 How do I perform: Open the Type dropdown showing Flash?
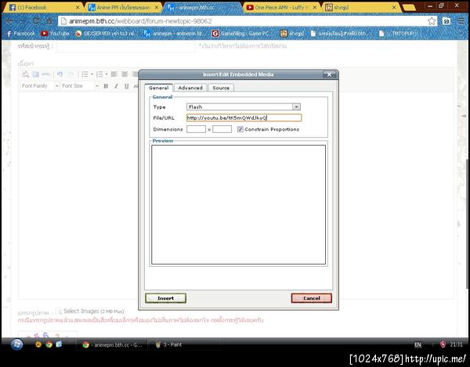click(244, 107)
